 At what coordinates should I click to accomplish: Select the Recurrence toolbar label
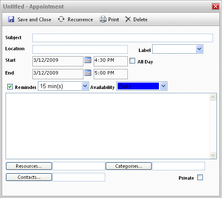(x=80, y=20)
